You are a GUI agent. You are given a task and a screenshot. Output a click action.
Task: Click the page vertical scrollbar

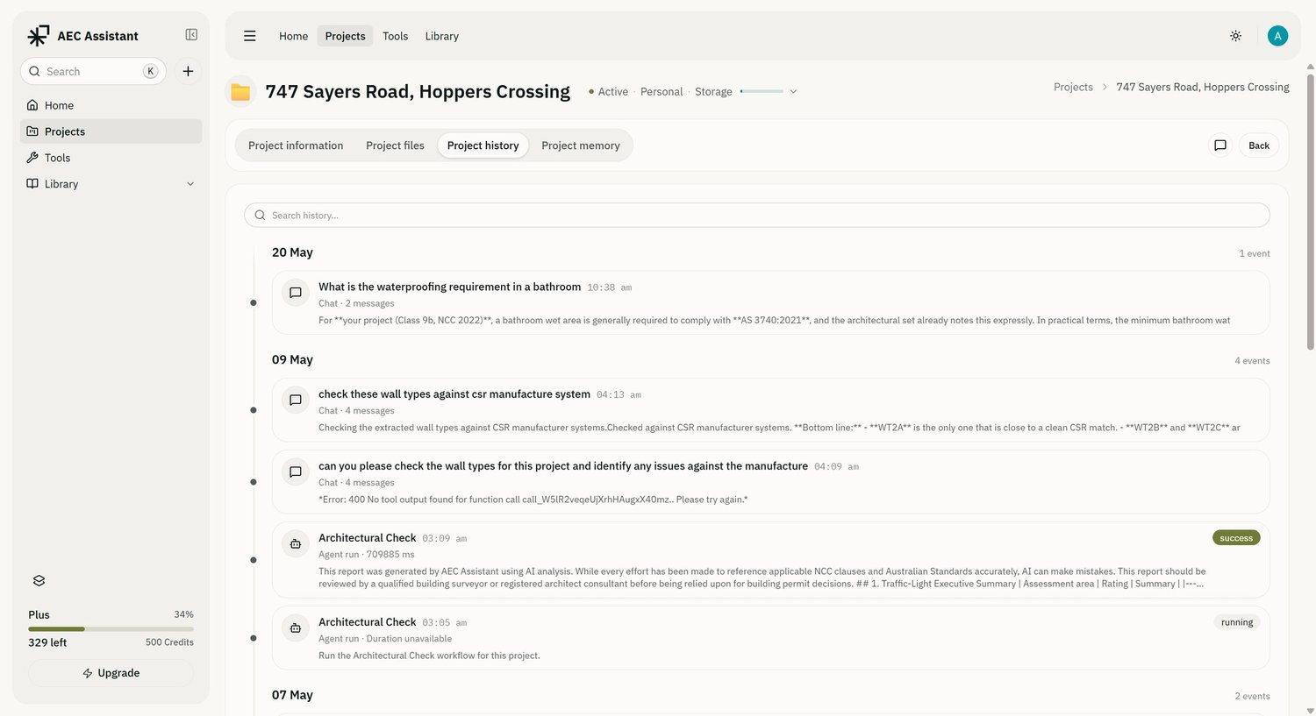1311,212
